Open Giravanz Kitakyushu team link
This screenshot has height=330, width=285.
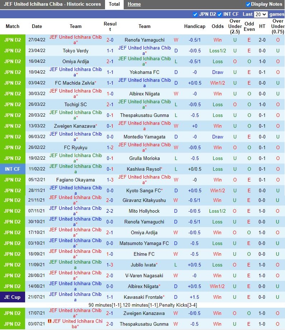144,200
